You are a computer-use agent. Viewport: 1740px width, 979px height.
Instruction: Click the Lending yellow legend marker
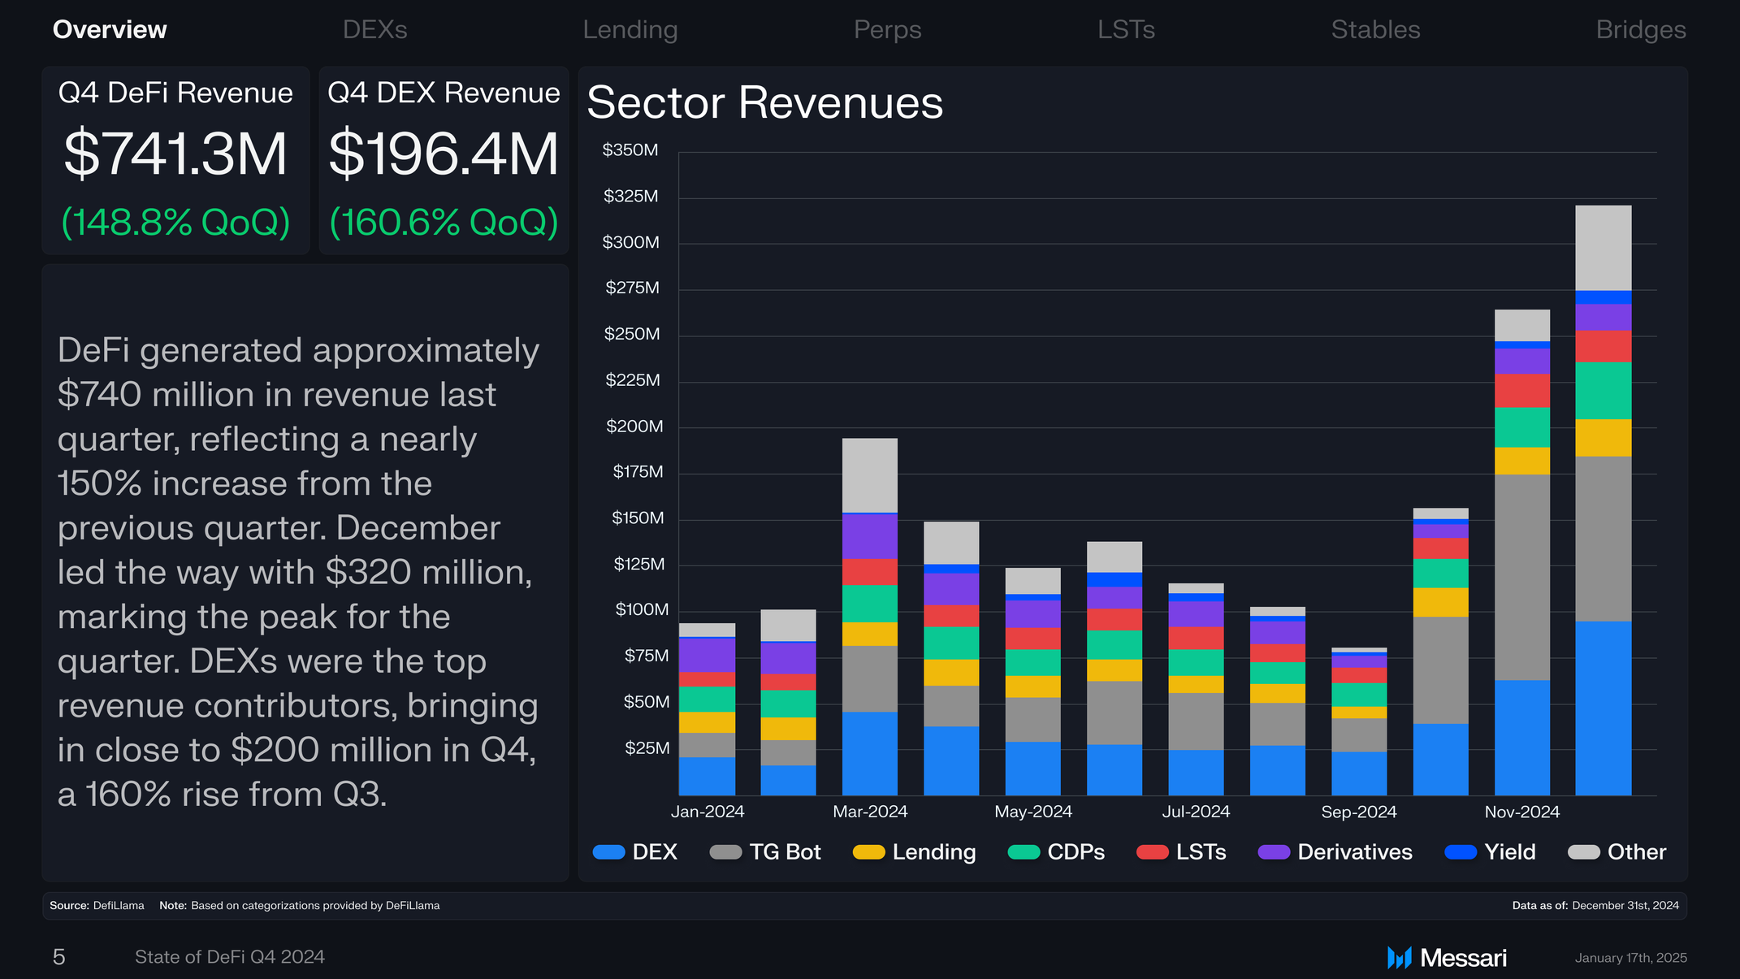click(x=868, y=851)
